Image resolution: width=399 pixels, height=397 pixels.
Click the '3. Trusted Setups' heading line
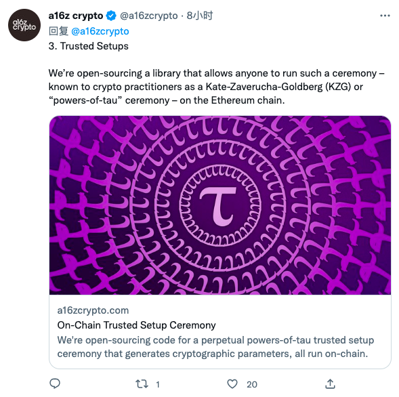pos(88,46)
